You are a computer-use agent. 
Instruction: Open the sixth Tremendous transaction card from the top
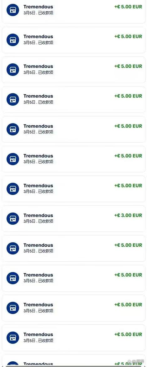(x=73, y=159)
